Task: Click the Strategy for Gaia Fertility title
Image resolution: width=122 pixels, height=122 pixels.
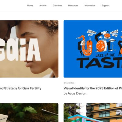Action: [x=21, y=88]
